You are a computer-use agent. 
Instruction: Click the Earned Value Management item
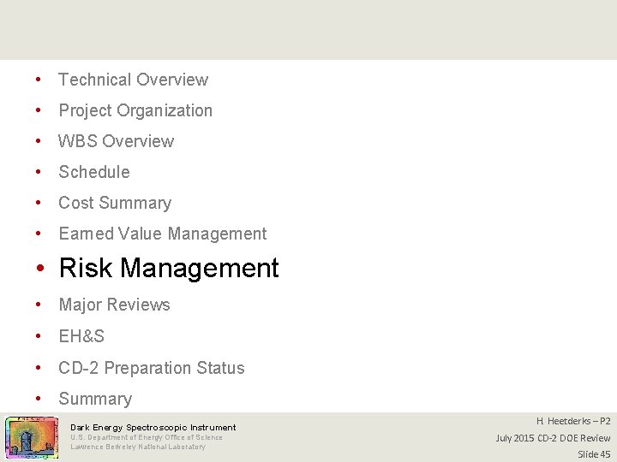(x=163, y=234)
